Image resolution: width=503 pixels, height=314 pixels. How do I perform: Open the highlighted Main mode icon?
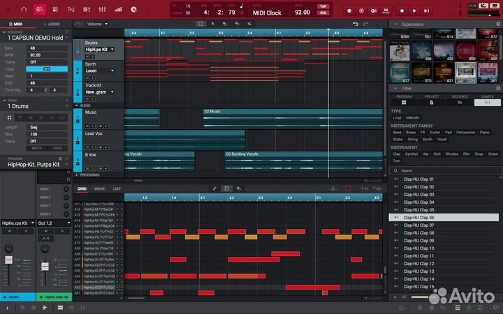[x=39, y=9]
